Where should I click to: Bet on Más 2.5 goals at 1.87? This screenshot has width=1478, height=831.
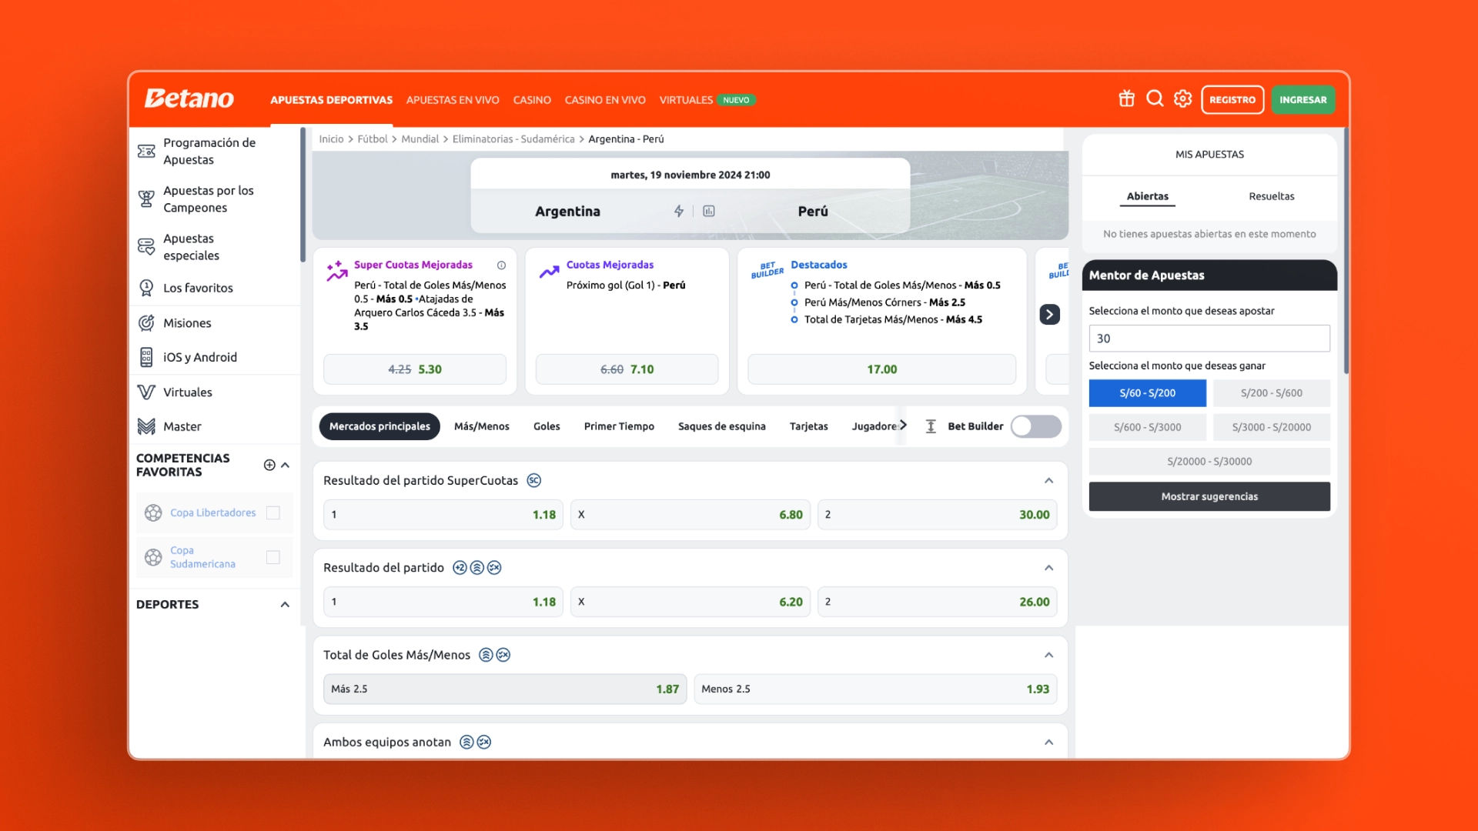click(505, 689)
